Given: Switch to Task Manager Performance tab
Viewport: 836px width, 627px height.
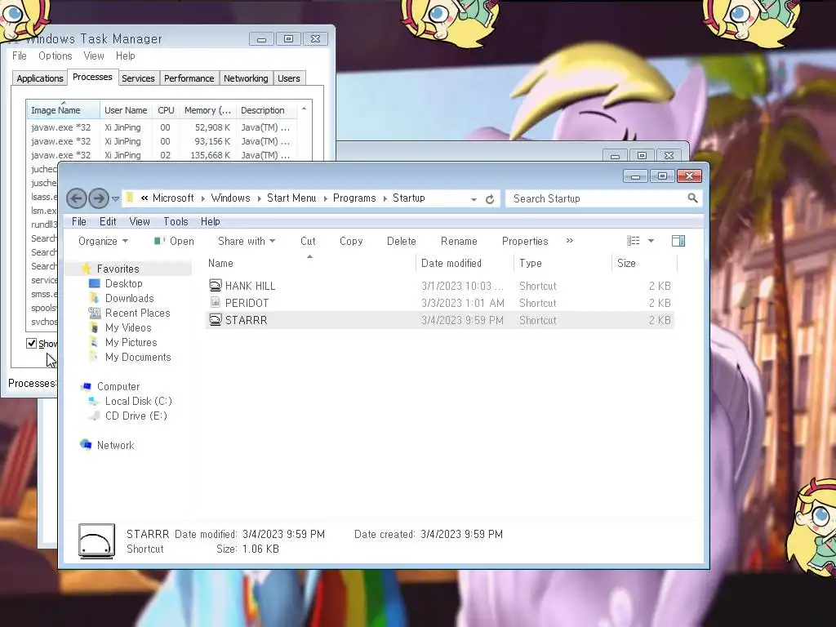Looking at the screenshot, I should click(189, 78).
